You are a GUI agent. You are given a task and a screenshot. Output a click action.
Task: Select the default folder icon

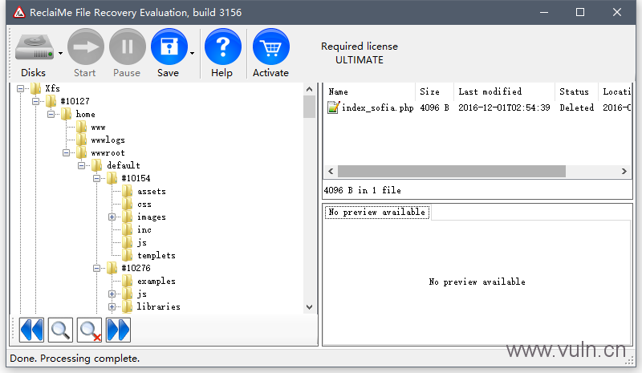click(97, 165)
